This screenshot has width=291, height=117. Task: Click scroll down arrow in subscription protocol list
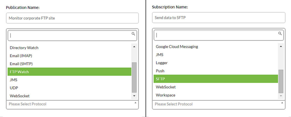pos(281,96)
